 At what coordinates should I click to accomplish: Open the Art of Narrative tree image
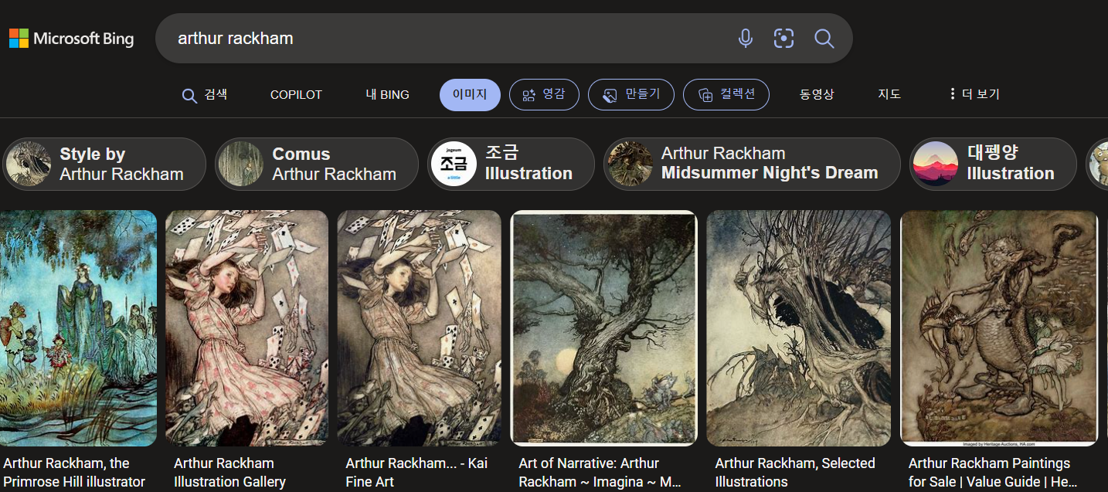point(604,328)
